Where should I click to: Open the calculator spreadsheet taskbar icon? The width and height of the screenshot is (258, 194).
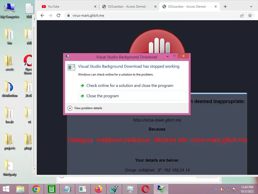[x=51, y=189]
